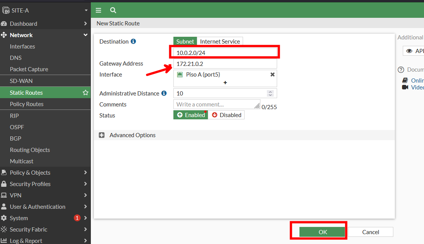Click the Administrative Distance info icon

(x=164, y=93)
